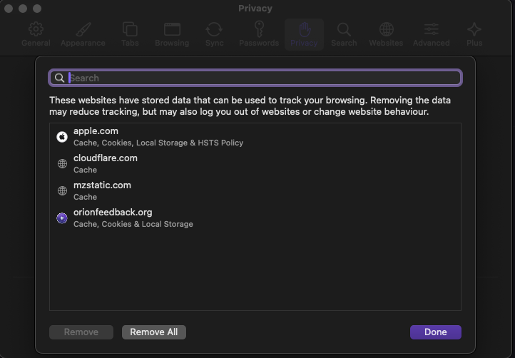Open the Passwords key icon tab

pyautogui.click(x=259, y=34)
